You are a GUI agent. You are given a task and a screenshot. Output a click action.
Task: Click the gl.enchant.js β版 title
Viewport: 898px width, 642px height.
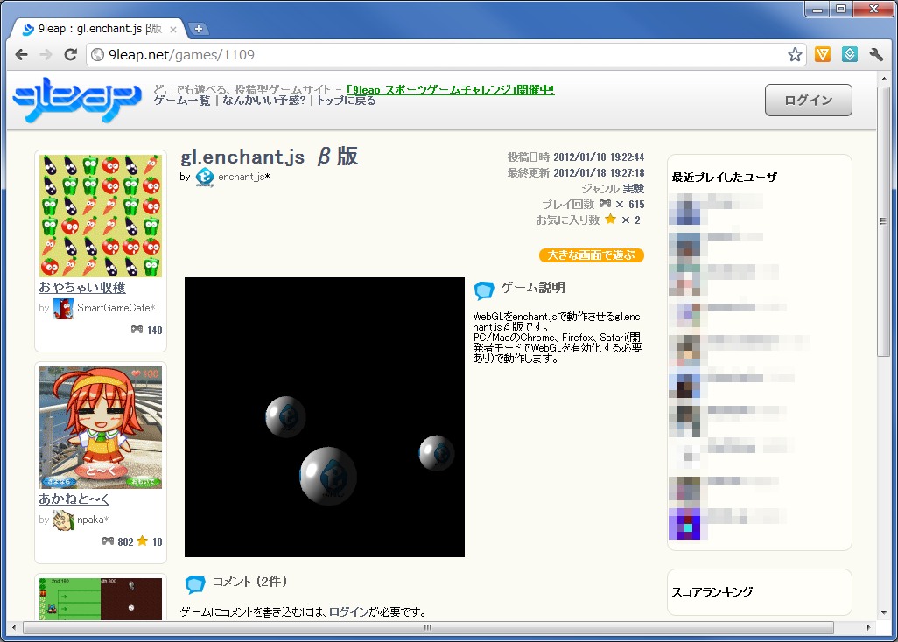[270, 157]
